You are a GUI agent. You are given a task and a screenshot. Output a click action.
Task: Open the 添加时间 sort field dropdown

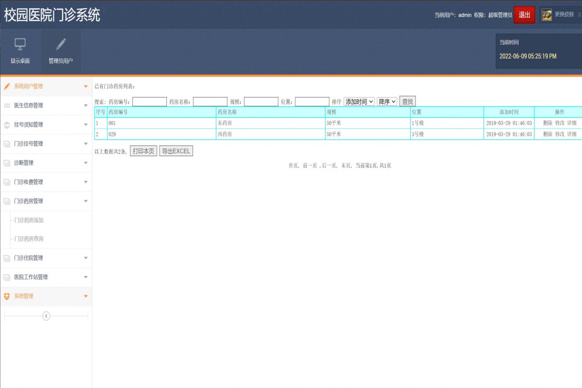pyautogui.click(x=359, y=102)
